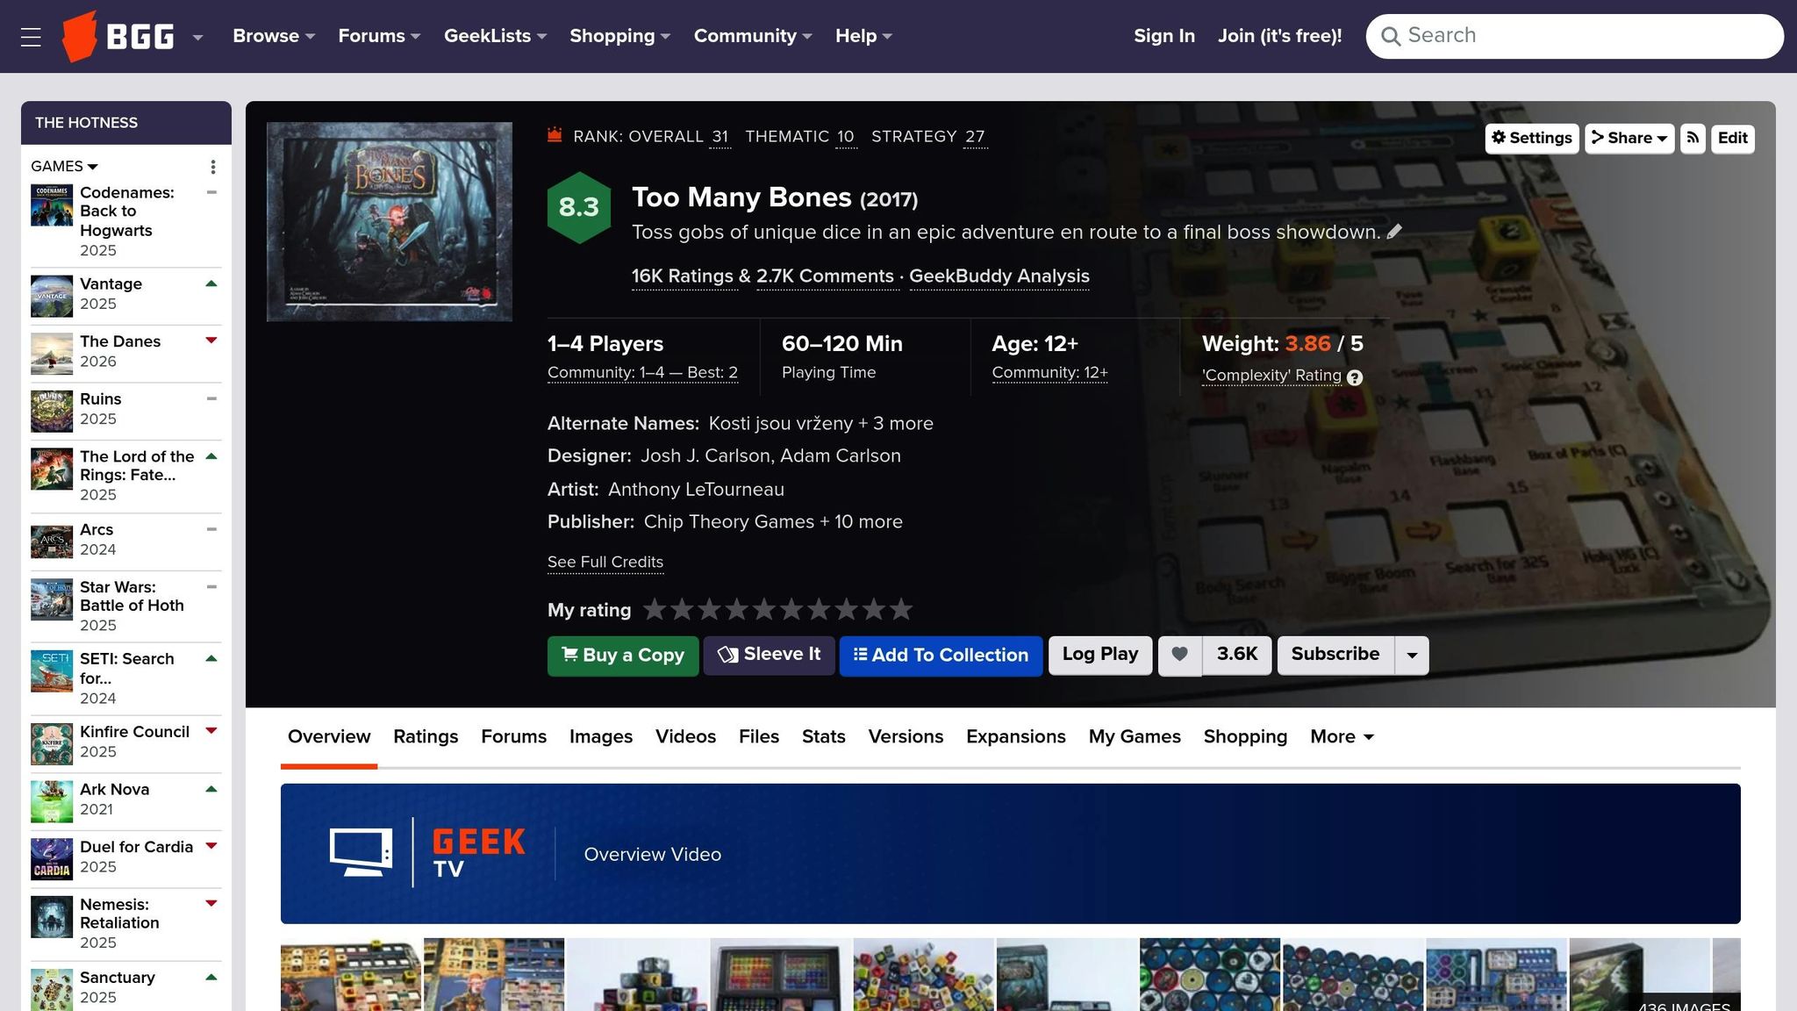Open the Forums dropdown in header
This screenshot has height=1011, width=1797.
(379, 36)
